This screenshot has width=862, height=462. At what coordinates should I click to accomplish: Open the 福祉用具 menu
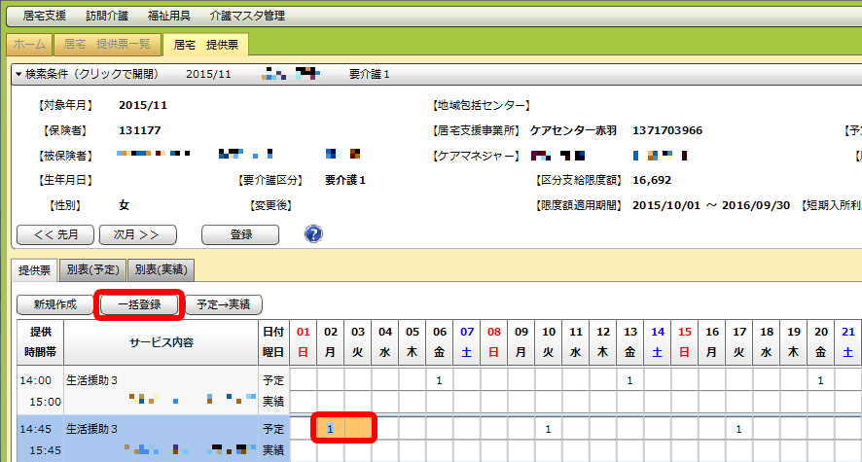(x=170, y=16)
